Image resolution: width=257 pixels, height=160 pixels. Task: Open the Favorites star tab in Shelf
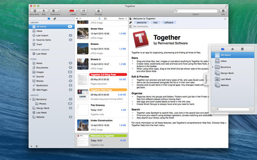coord(232,49)
